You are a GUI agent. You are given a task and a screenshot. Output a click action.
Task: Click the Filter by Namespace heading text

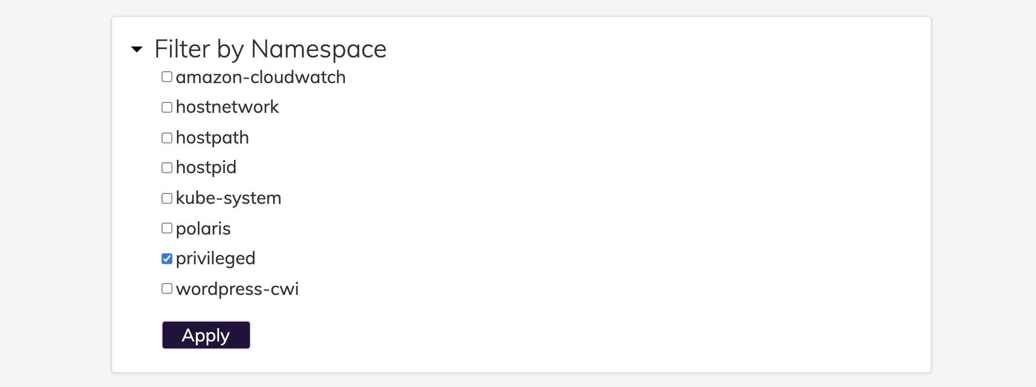click(x=270, y=49)
